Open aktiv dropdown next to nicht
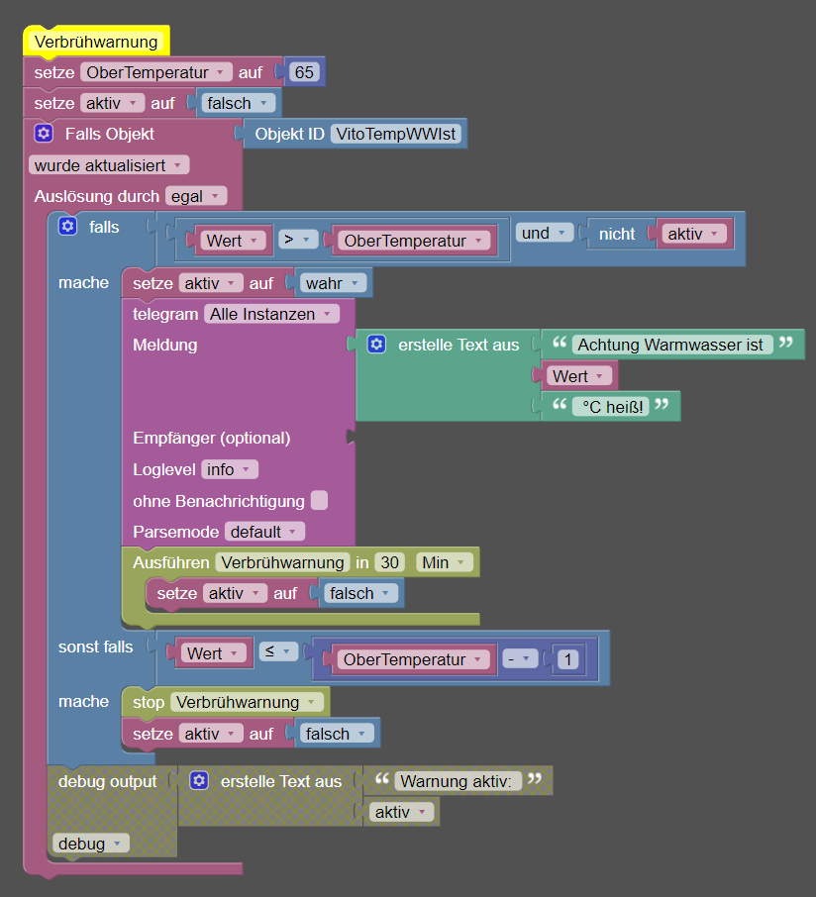 click(694, 234)
